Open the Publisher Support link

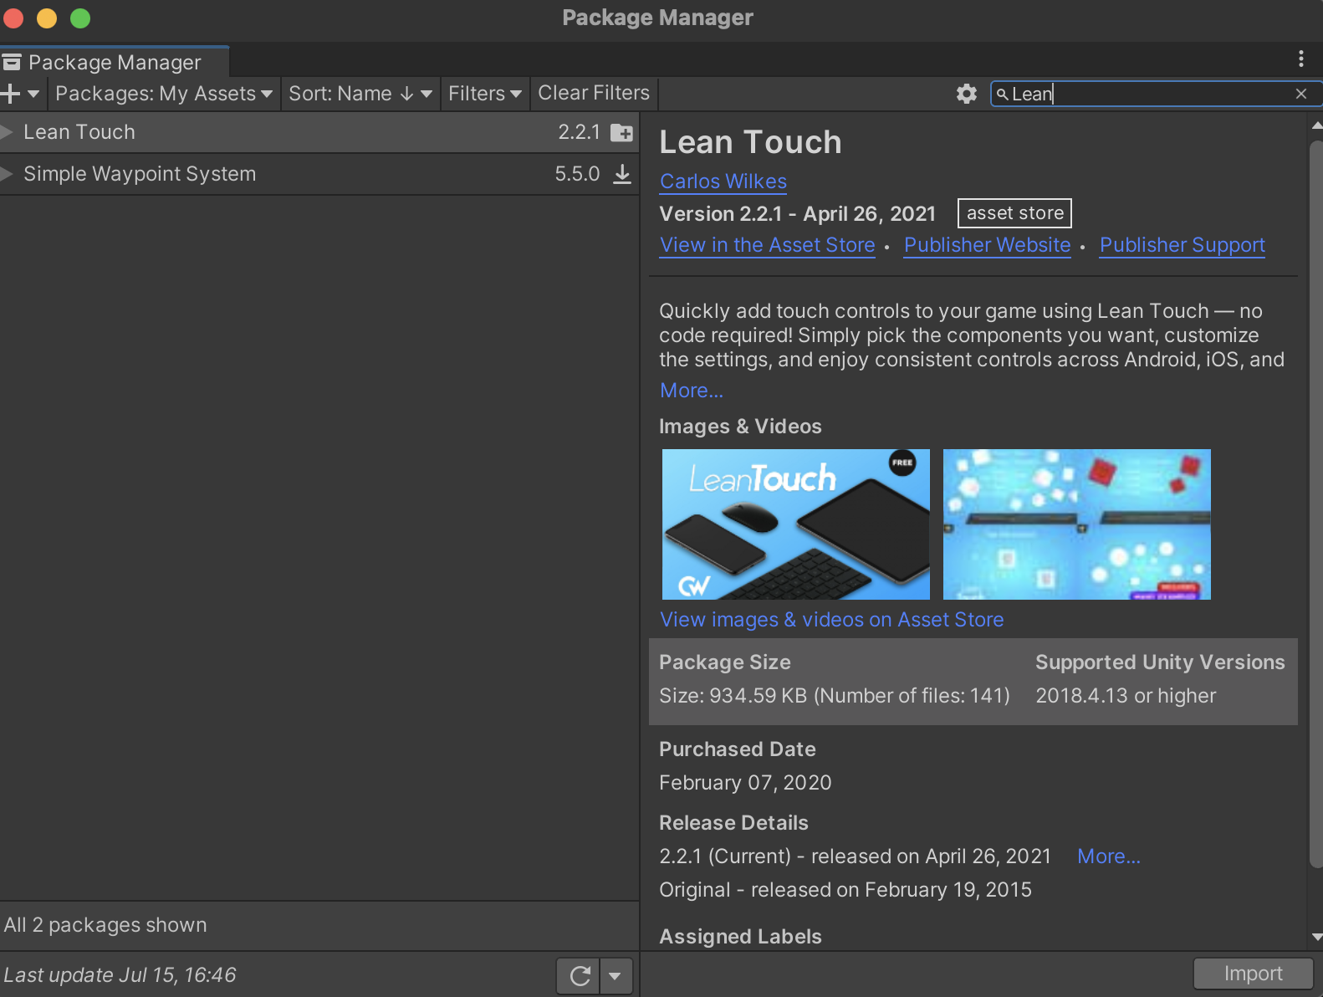pyautogui.click(x=1182, y=245)
